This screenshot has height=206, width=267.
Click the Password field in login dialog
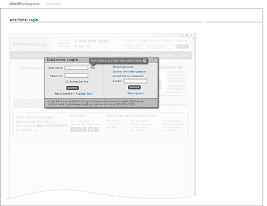(76, 75)
